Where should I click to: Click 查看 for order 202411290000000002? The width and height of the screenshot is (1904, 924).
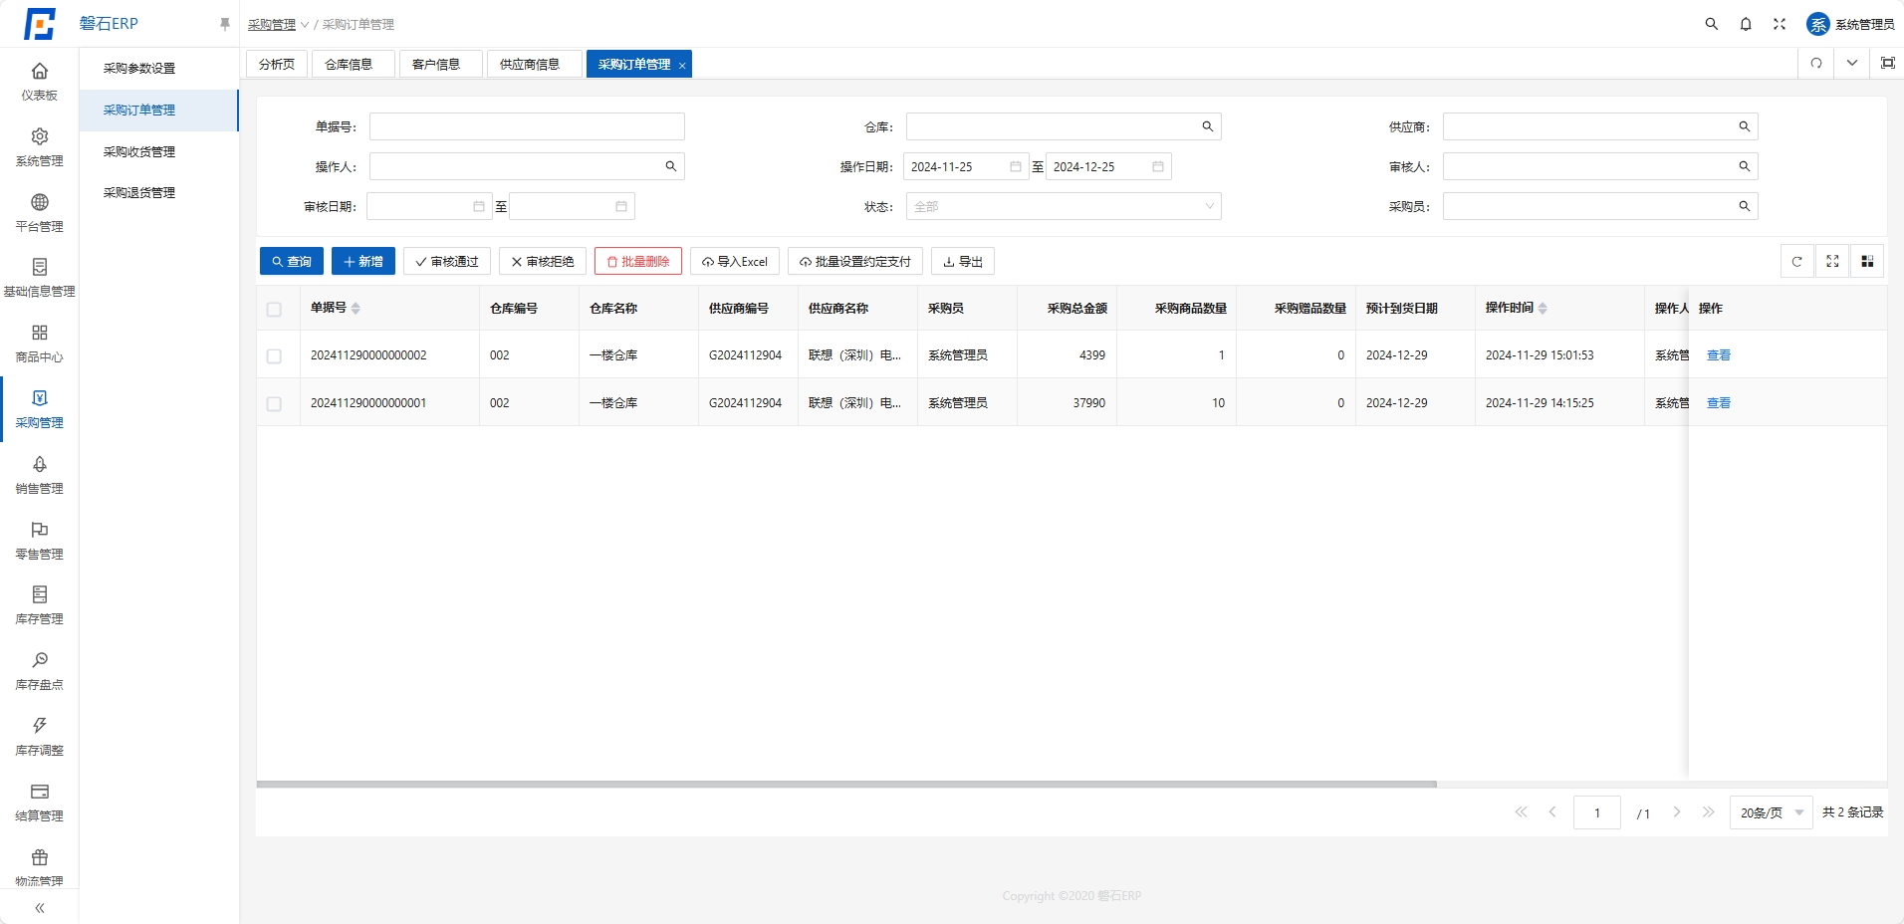1719,355
